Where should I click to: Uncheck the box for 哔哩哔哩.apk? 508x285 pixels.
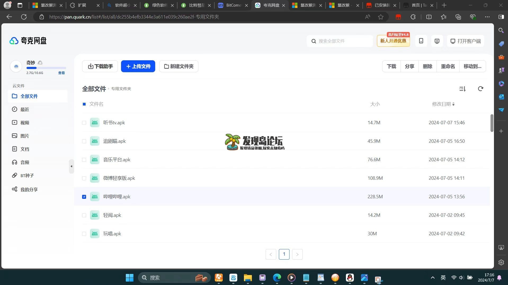coord(84,197)
